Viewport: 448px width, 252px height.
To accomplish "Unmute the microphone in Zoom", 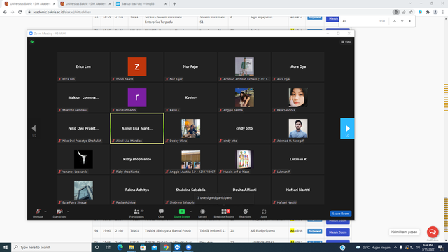I will click(38, 213).
